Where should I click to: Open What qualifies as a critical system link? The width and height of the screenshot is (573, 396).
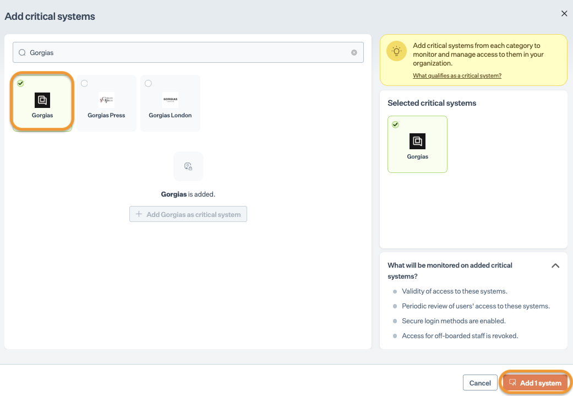coord(457,75)
